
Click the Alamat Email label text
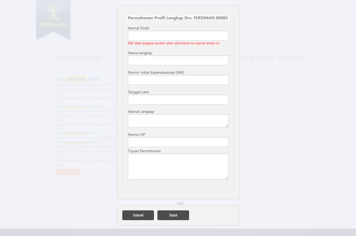(138, 28)
